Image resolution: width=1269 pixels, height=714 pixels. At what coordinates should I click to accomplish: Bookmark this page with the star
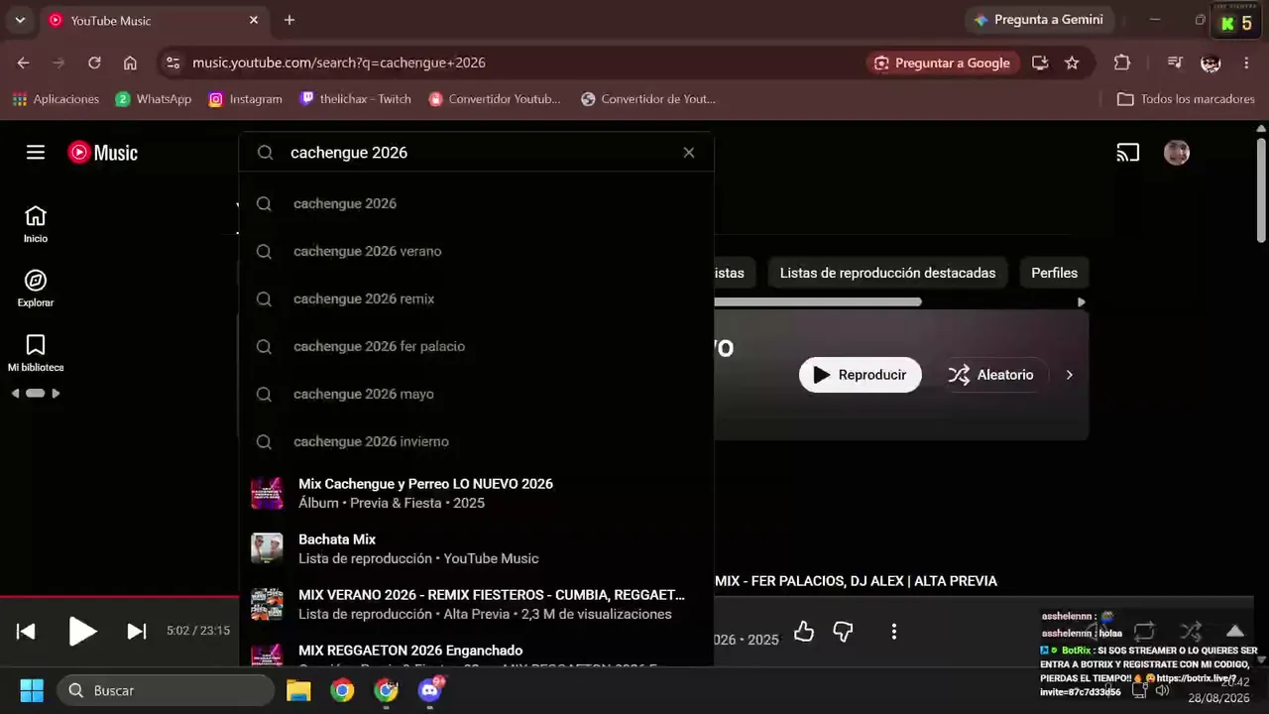(1072, 62)
